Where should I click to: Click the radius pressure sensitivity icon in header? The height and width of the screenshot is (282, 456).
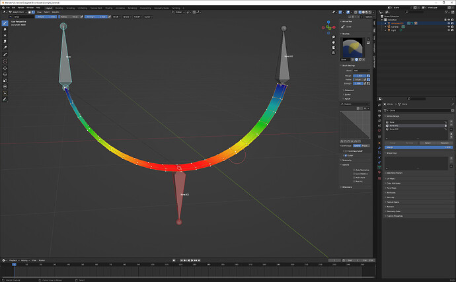(x=82, y=17)
